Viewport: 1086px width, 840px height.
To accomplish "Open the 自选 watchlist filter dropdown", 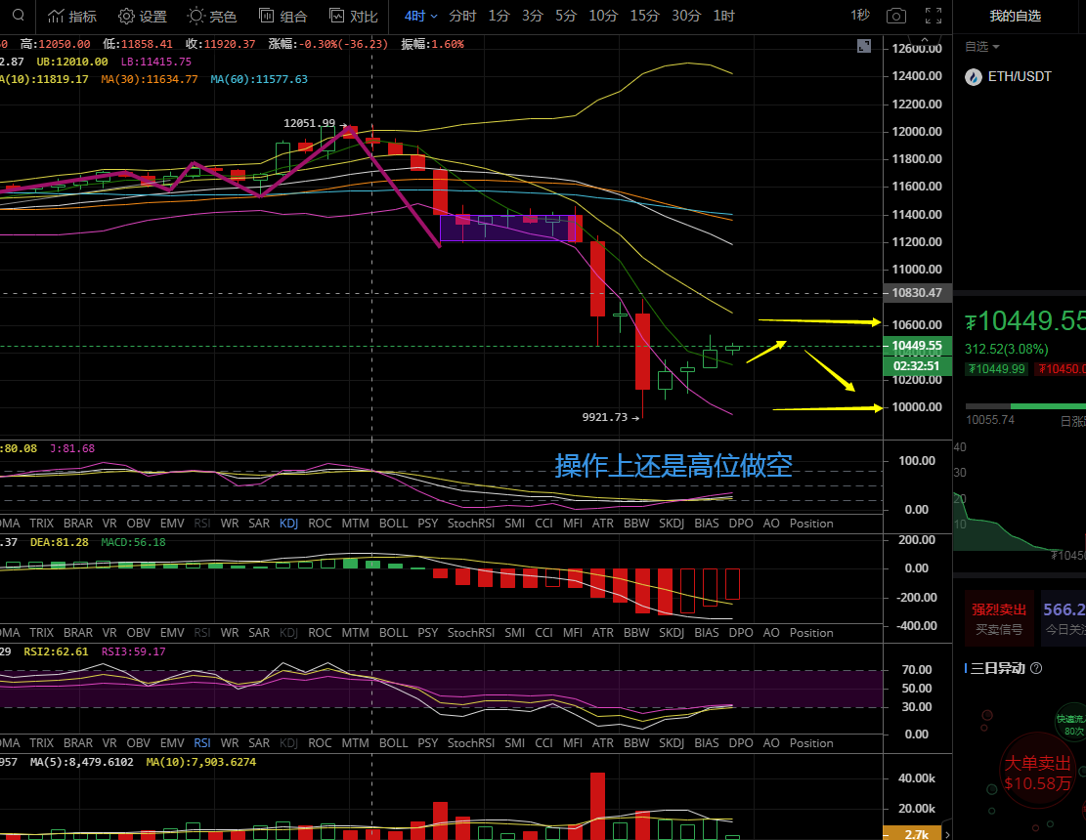I will coord(982,46).
